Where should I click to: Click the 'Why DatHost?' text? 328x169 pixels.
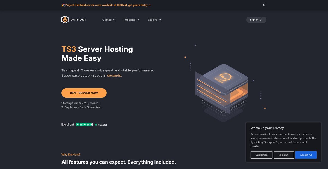71,155
